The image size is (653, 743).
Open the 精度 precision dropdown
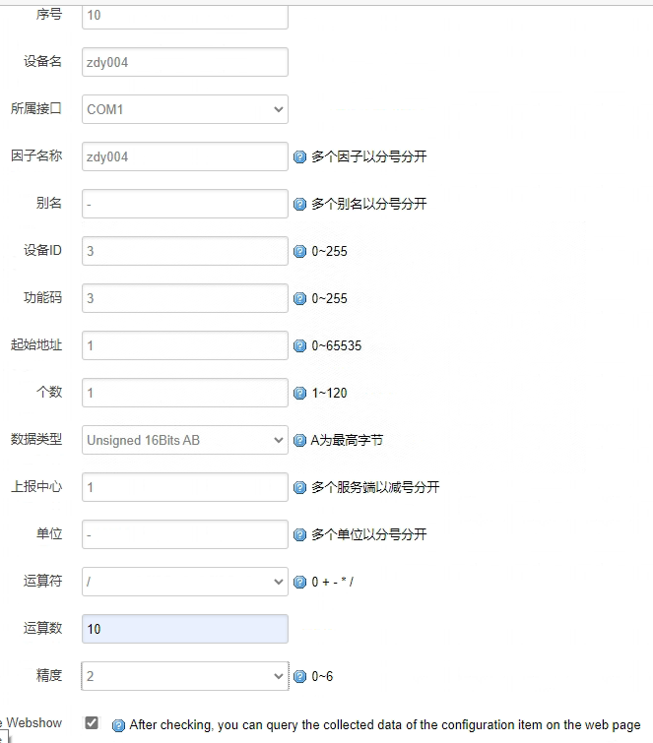point(185,676)
